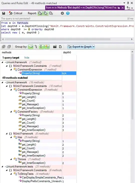Select get_Message() under the Has type
The height and width of the screenshot is (183, 135).
(30, 152)
